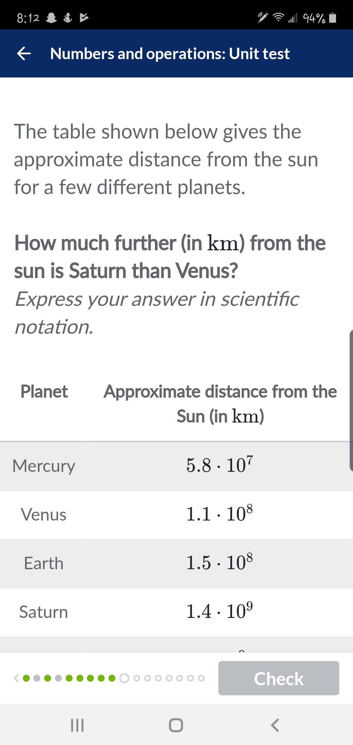Tap the back arrow in header
Image resolution: width=353 pixels, height=745 pixels.
click(x=24, y=54)
